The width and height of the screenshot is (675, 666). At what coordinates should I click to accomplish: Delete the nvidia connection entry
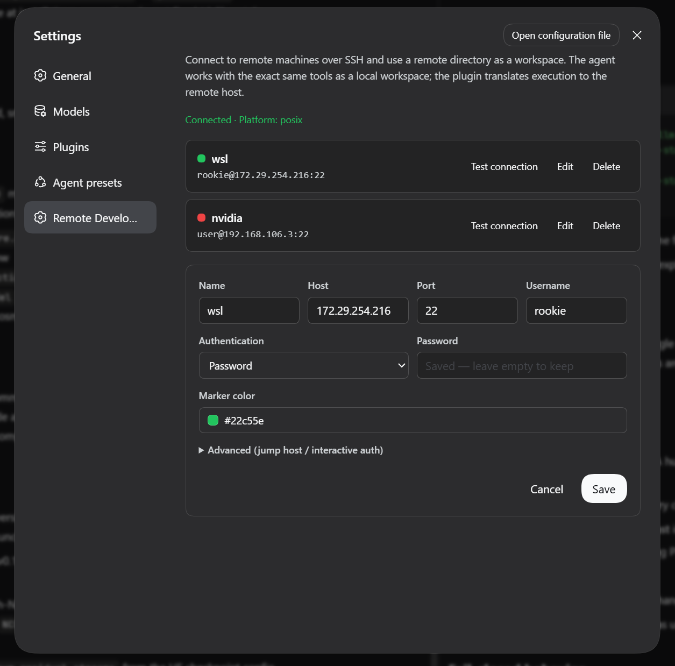[x=606, y=226]
